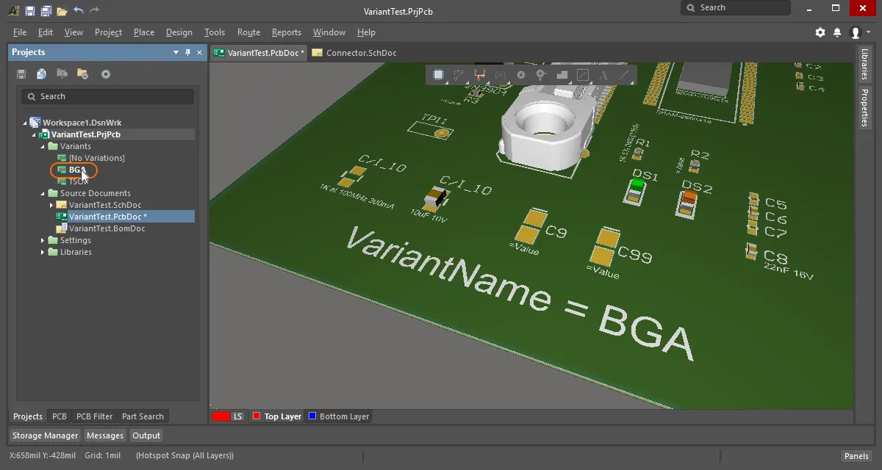Select the Place Line tool
This screenshot has height=470, width=882.
tap(624, 75)
